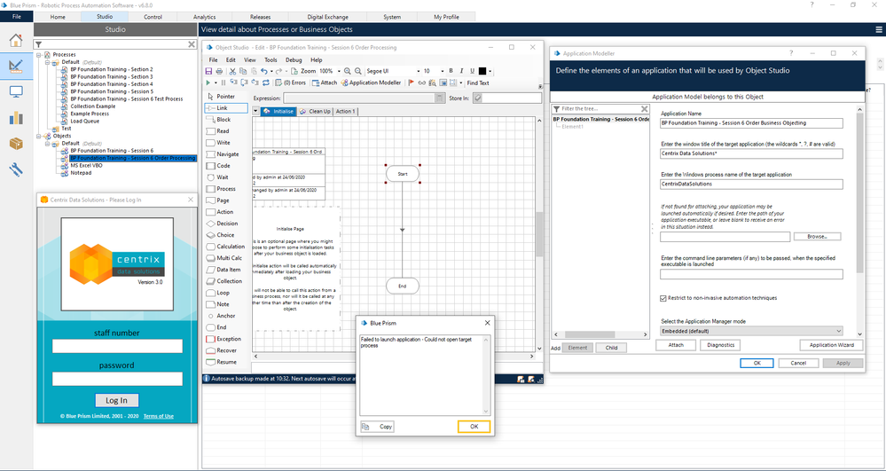Image resolution: width=886 pixels, height=471 pixels.
Task: Open the Run button dropdown arrow
Action: 216,82
